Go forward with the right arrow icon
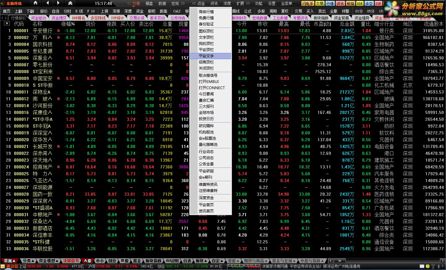 click(58, 3)
